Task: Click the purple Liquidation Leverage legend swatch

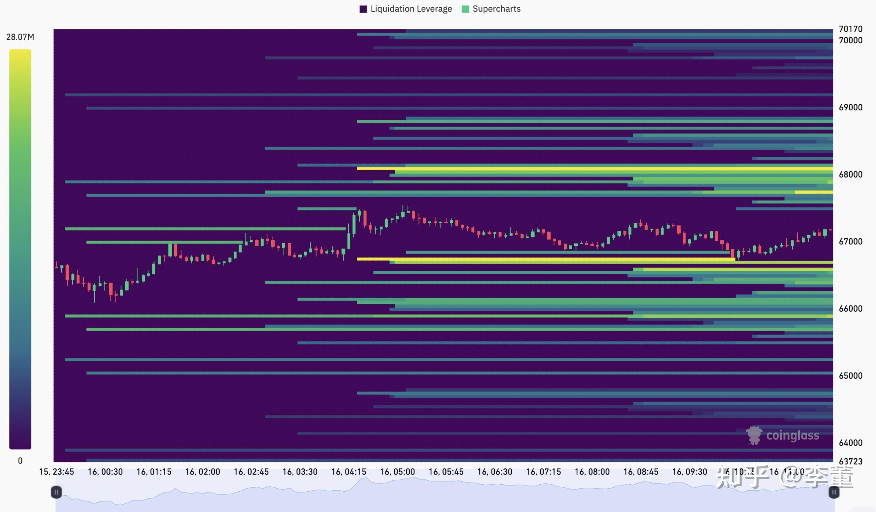Action: click(363, 9)
